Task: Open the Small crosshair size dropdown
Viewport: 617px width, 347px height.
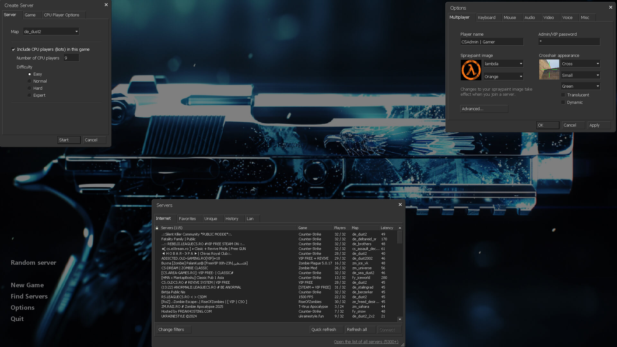Action: pos(581,75)
